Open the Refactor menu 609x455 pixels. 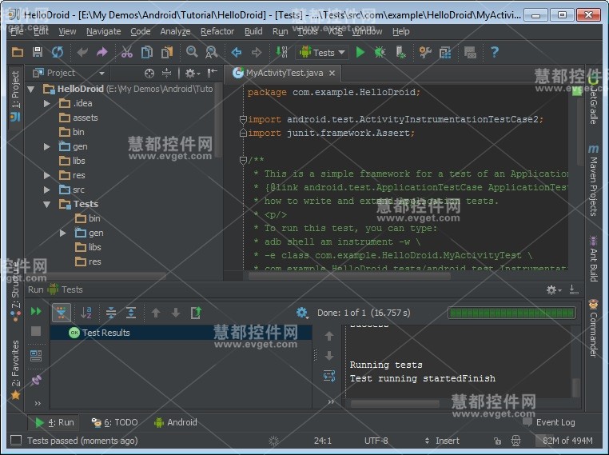tap(217, 31)
